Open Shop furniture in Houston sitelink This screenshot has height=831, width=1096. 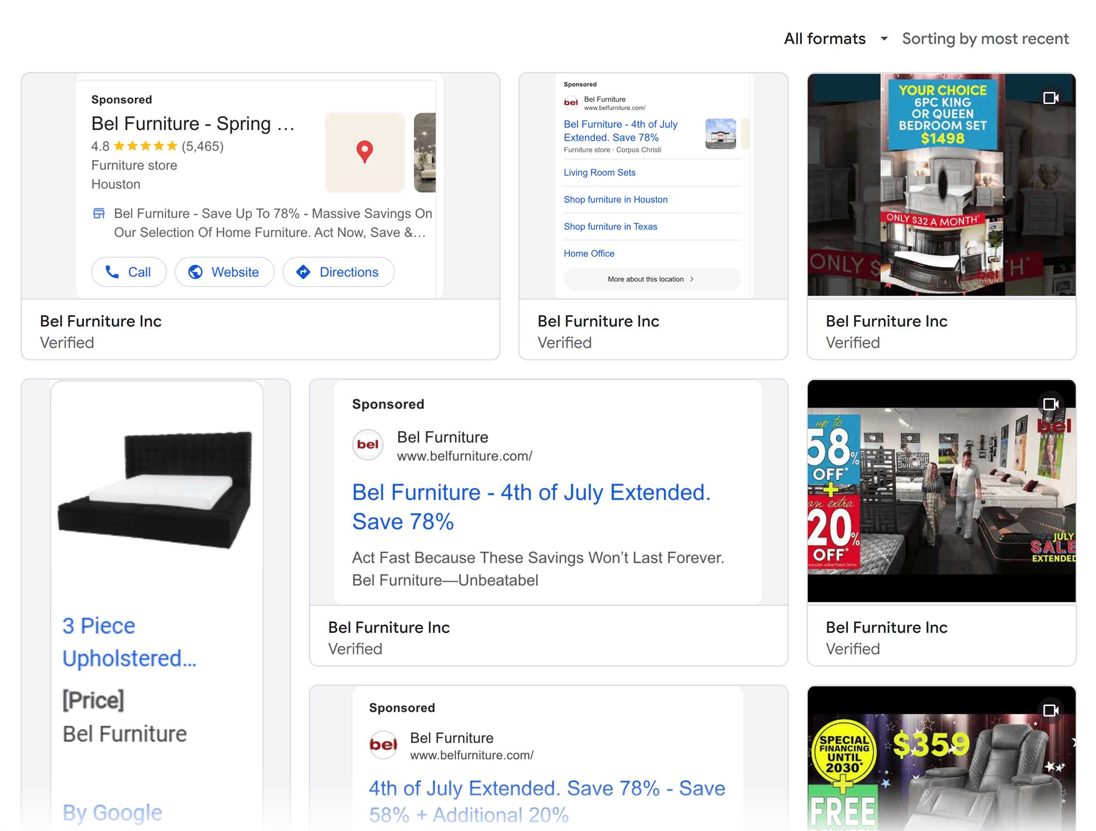616,199
